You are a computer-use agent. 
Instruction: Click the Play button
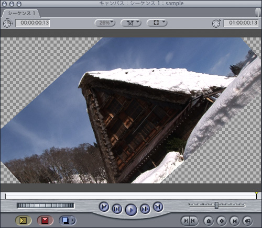point(131,210)
